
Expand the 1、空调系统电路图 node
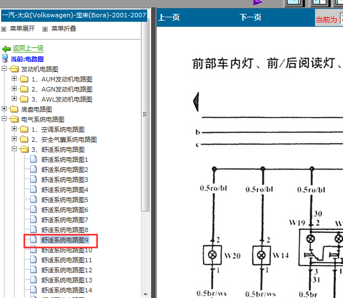tap(14, 128)
